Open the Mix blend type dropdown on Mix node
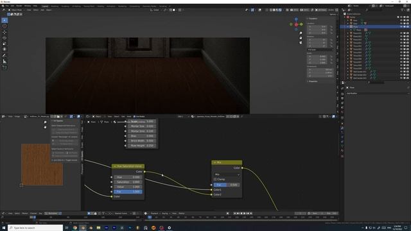Screen dimensions: 411x231 (x=227, y=175)
